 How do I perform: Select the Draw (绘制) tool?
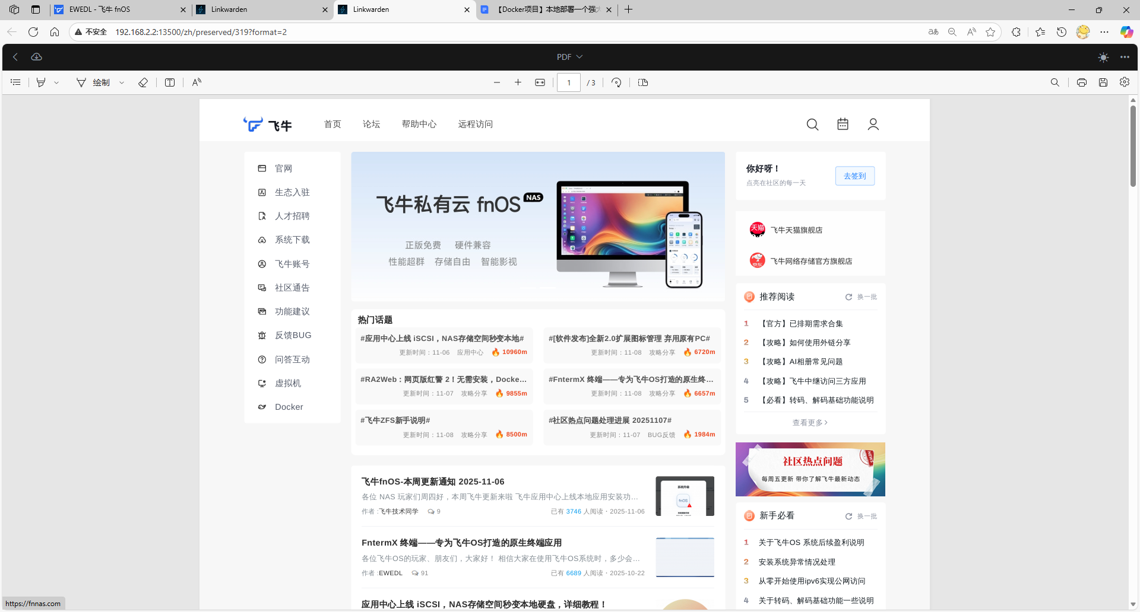(x=94, y=82)
